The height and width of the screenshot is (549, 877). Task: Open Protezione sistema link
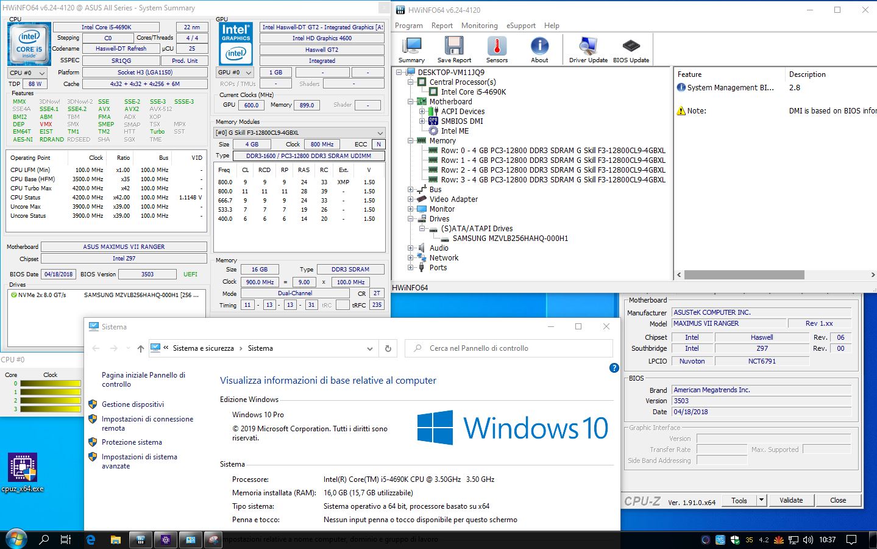tap(132, 442)
